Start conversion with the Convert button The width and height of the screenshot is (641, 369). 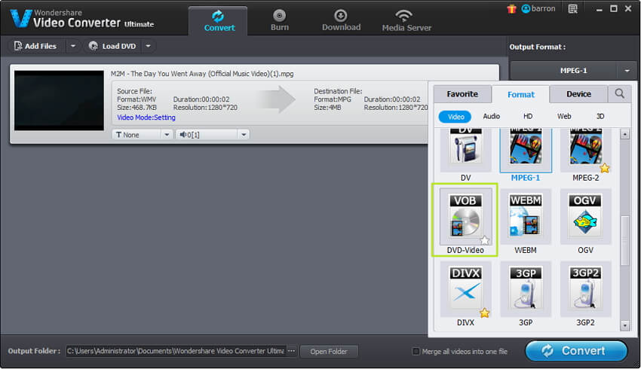tap(576, 351)
